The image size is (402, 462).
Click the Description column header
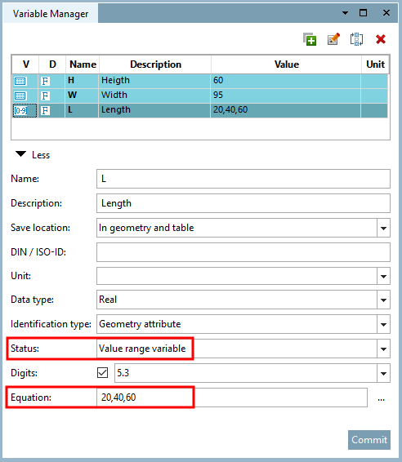coord(155,64)
